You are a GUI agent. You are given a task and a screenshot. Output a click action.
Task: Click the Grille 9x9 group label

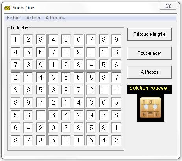click(x=20, y=28)
